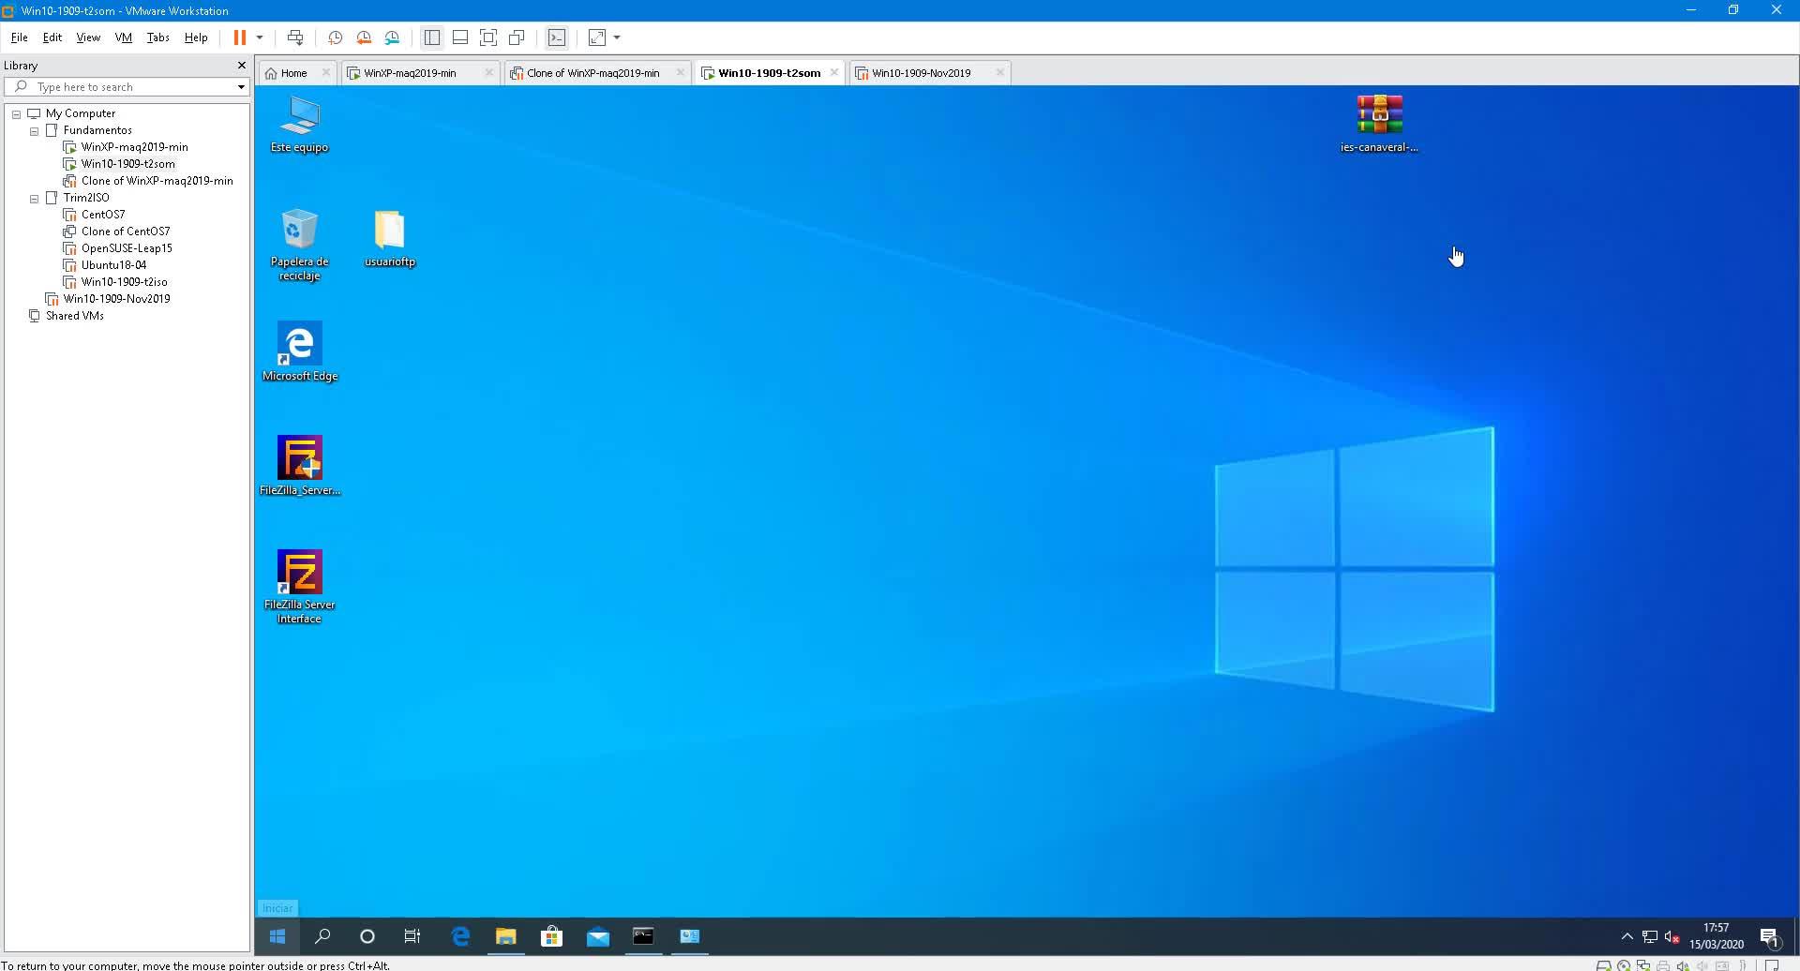Open the File menu
Image resolution: width=1800 pixels, height=971 pixels.
19,37
